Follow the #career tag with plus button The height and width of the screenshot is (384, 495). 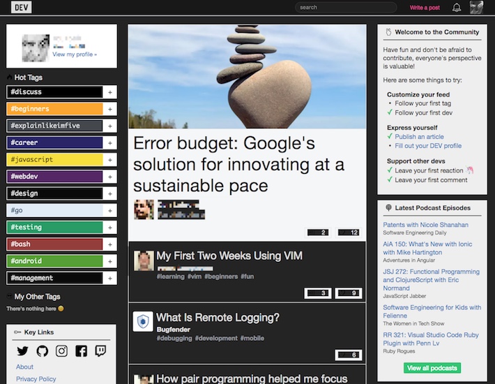coord(110,143)
